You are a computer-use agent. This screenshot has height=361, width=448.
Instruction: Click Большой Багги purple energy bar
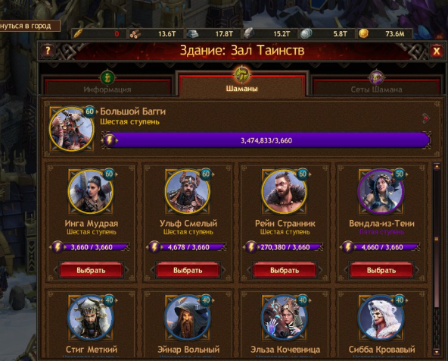point(266,140)
